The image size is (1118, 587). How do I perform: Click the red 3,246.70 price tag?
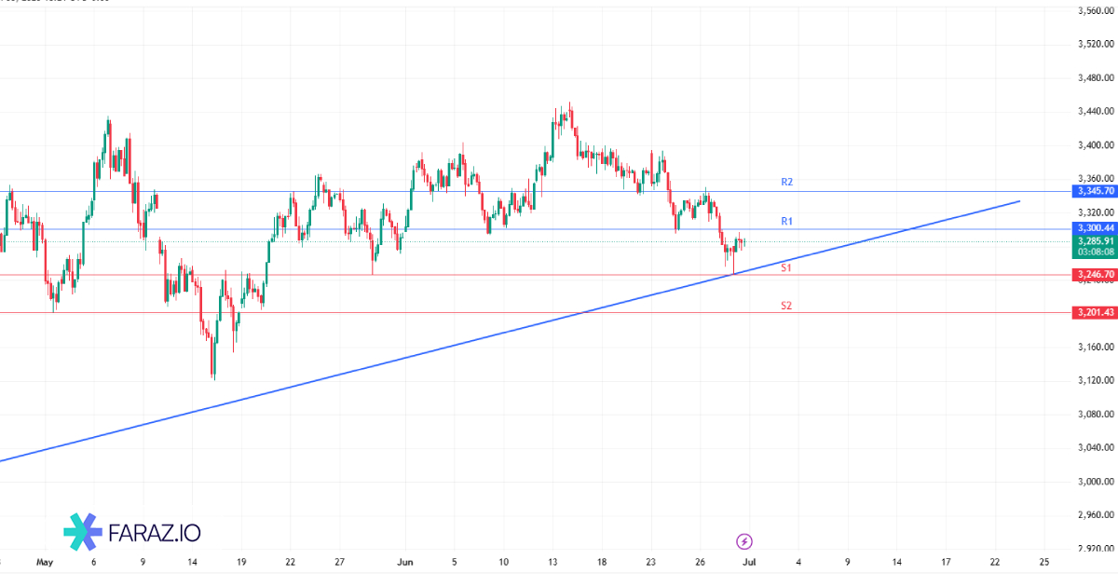1096,275
